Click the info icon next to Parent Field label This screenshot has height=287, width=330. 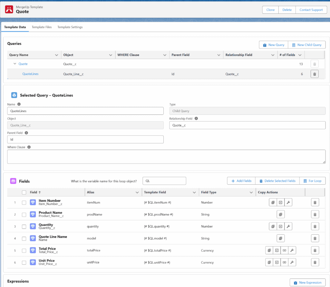(x=26, y=133)
